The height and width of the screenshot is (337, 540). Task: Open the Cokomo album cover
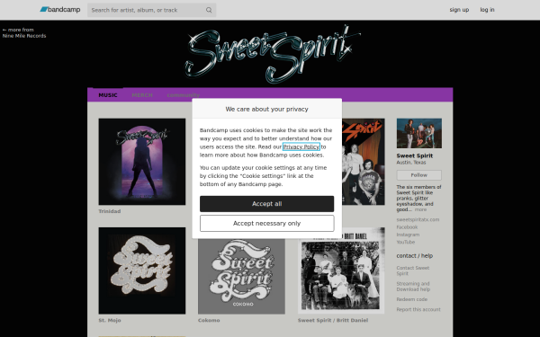pos(241,276)
